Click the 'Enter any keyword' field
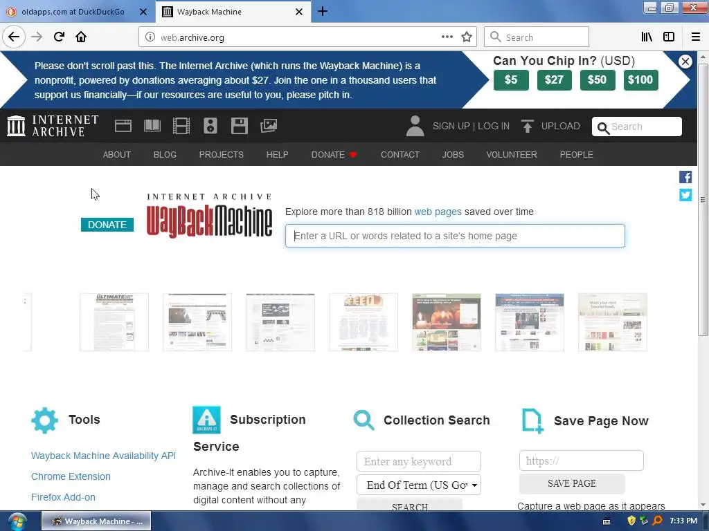The height and width of the screenshot is (531, 709). coord(419,461)
